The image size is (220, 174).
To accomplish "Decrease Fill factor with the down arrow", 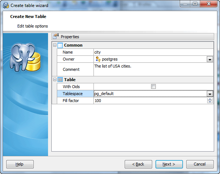I will (210, 102).
